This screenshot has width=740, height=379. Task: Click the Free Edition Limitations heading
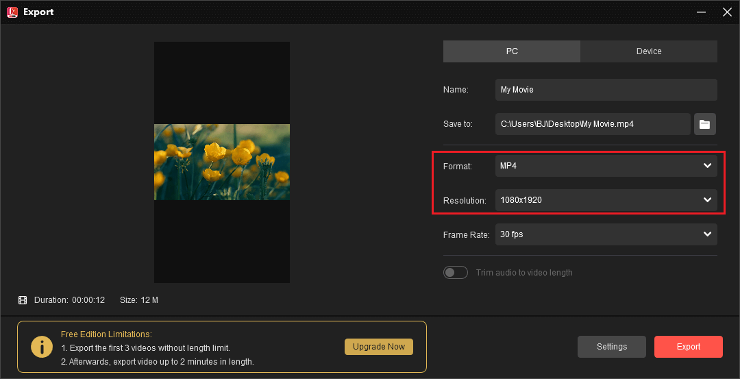click(x=106, y=334)
